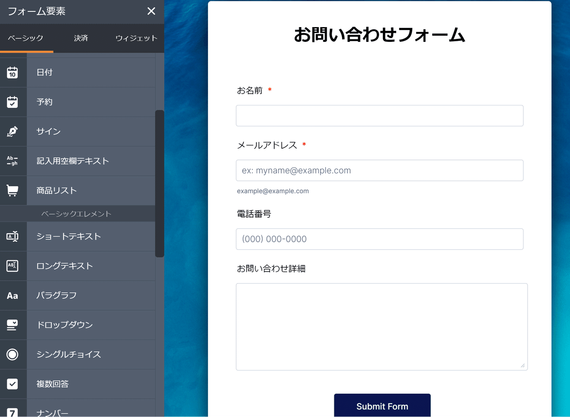Click the example@example.com hint text

click(273, 191)
